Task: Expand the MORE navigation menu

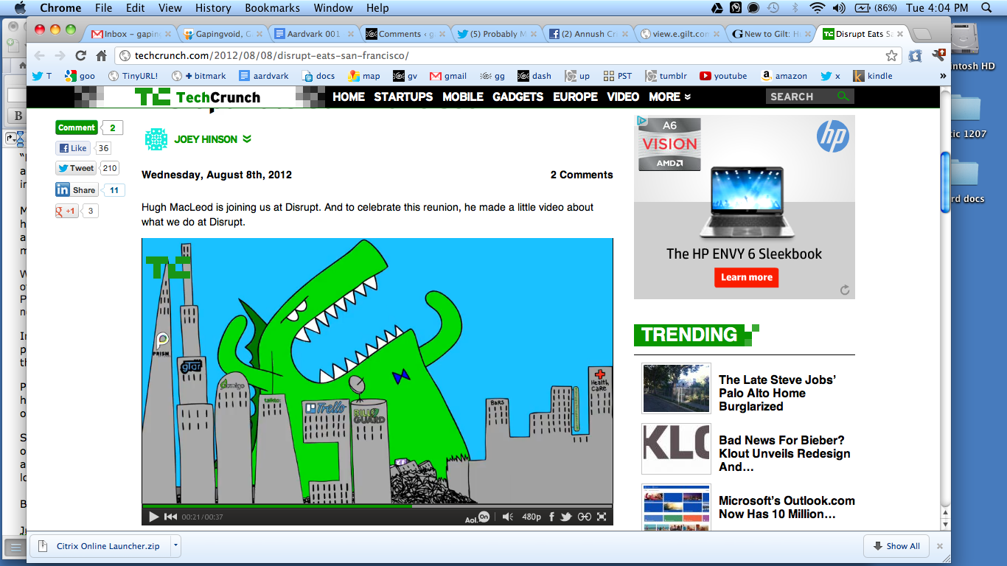Action: (669, 97)
